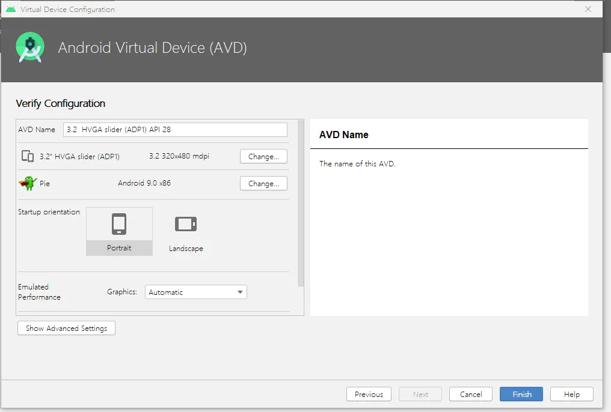Close the Virtual Device Configuration window
The width and height of the screenshot is (611, 412).
click(588, 9)
